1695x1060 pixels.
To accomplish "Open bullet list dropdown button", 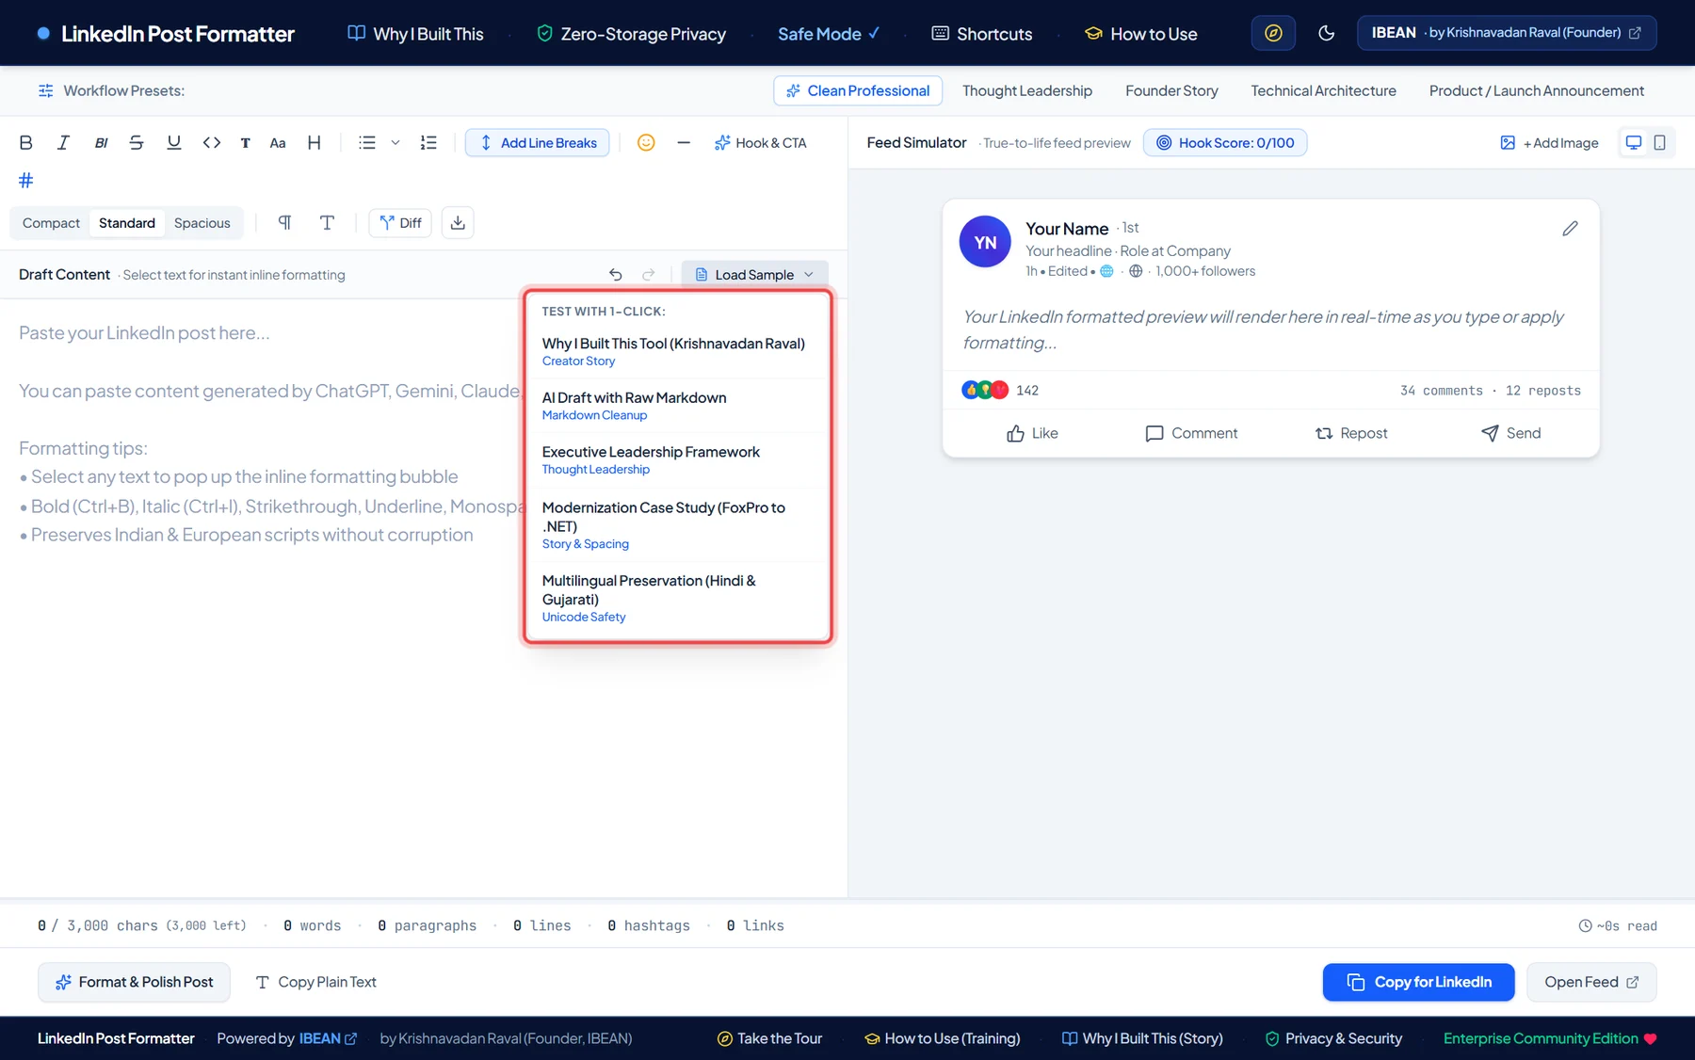I will 367,143.
